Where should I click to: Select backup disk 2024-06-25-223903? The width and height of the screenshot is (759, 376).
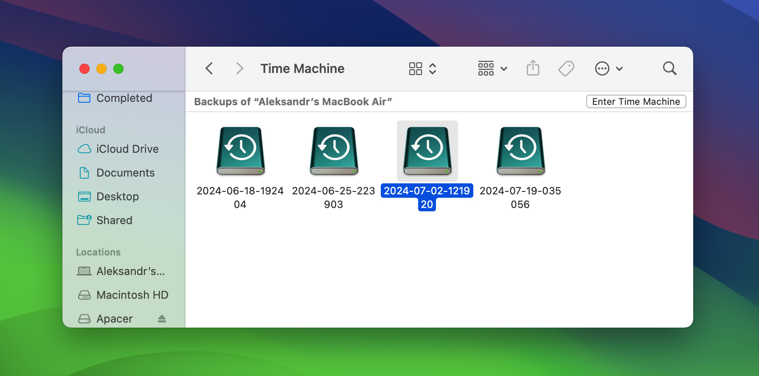click(334, 151)
